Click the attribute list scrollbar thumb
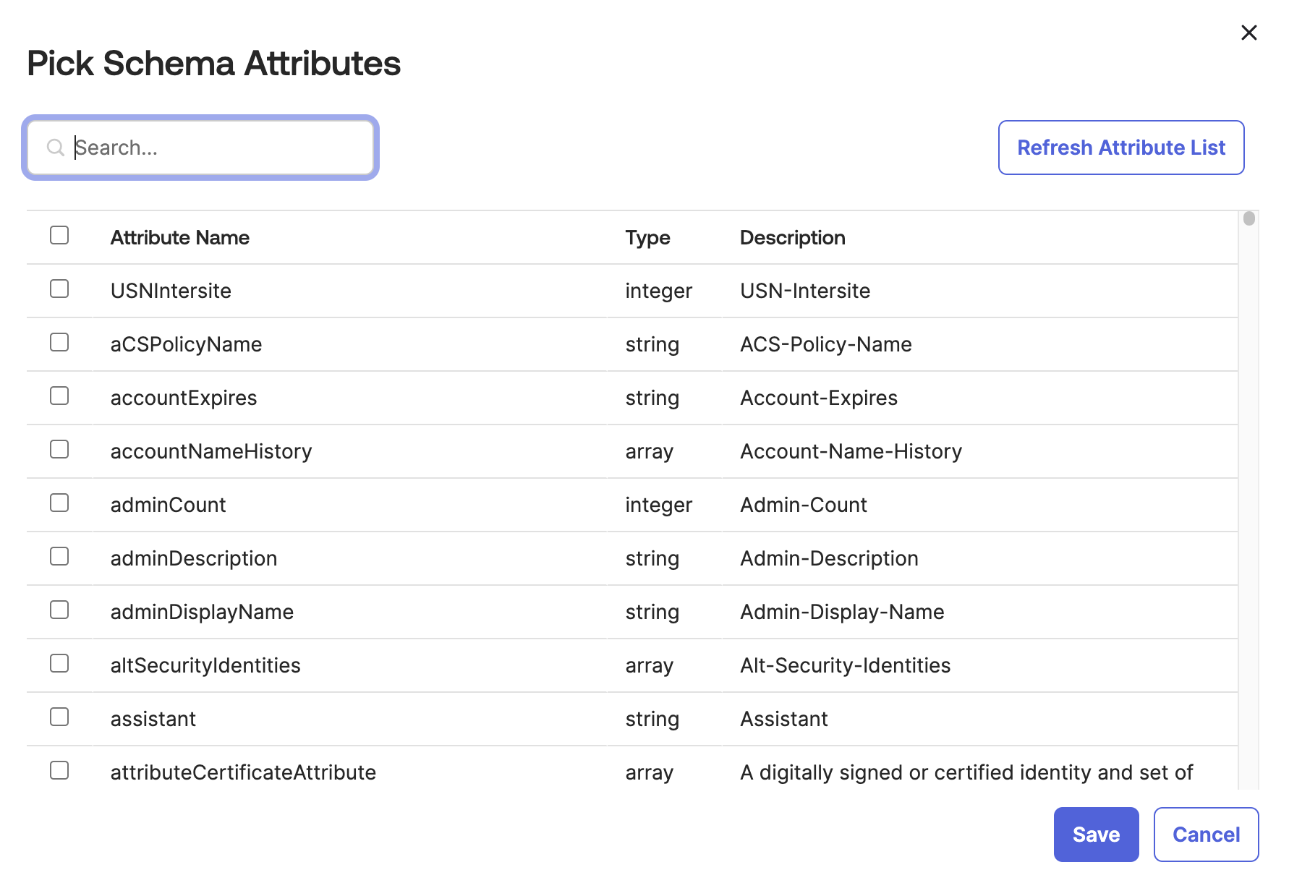Viewport: 1289px width, 883px height. (x=1248, y=218)
